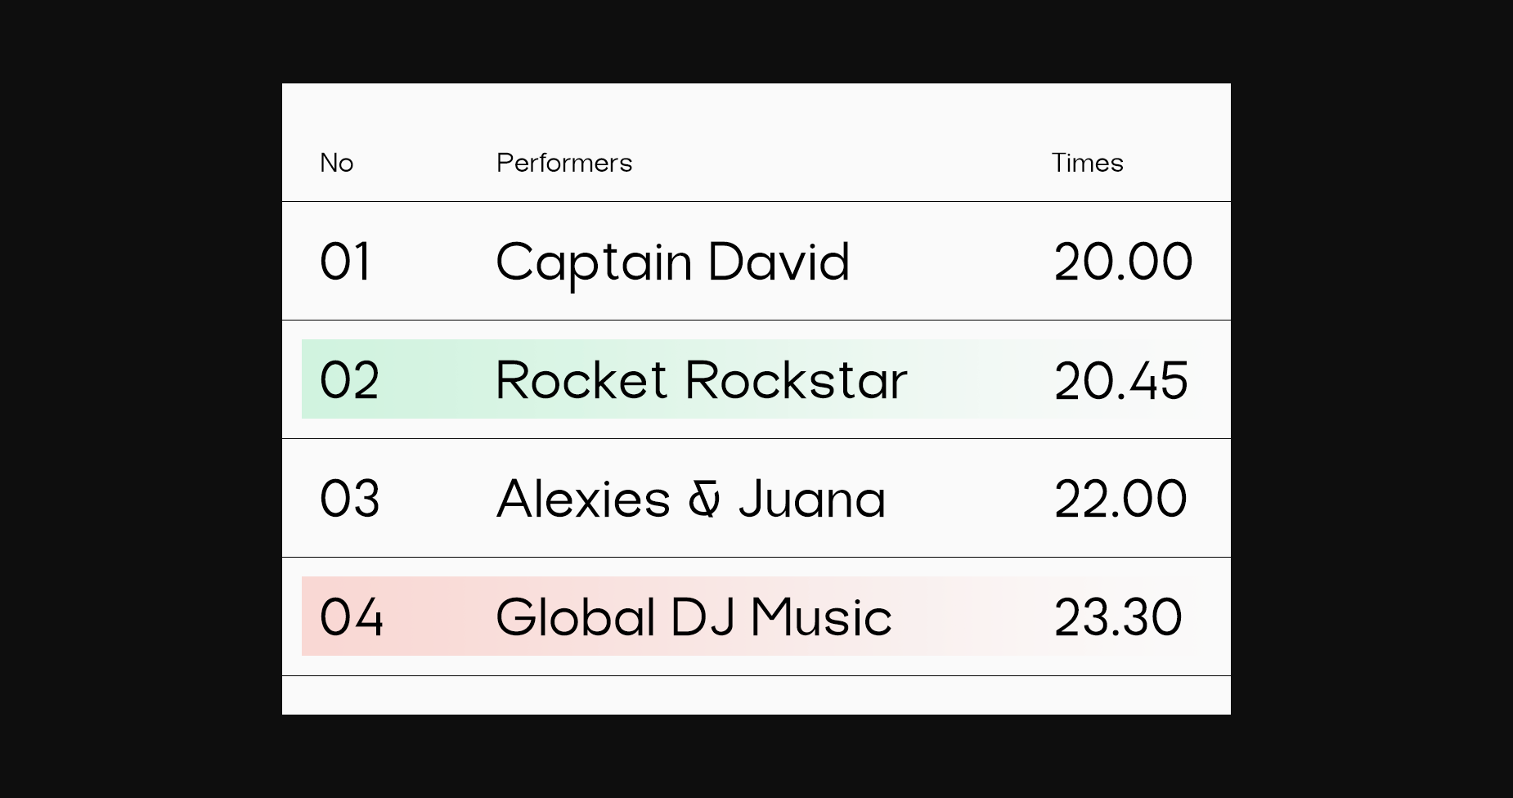Image resolution: width=1513 pixels, height=798 pixels.
Task: Click the Performers column header
Action: [564, 163]
